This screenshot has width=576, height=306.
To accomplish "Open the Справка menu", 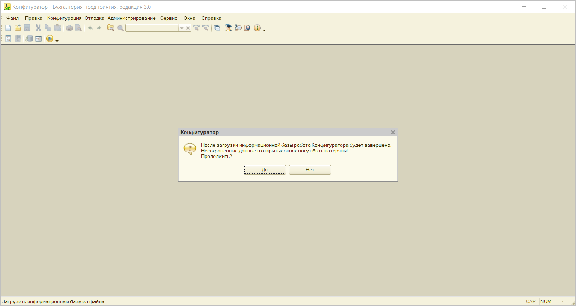I will pos(212,18).
